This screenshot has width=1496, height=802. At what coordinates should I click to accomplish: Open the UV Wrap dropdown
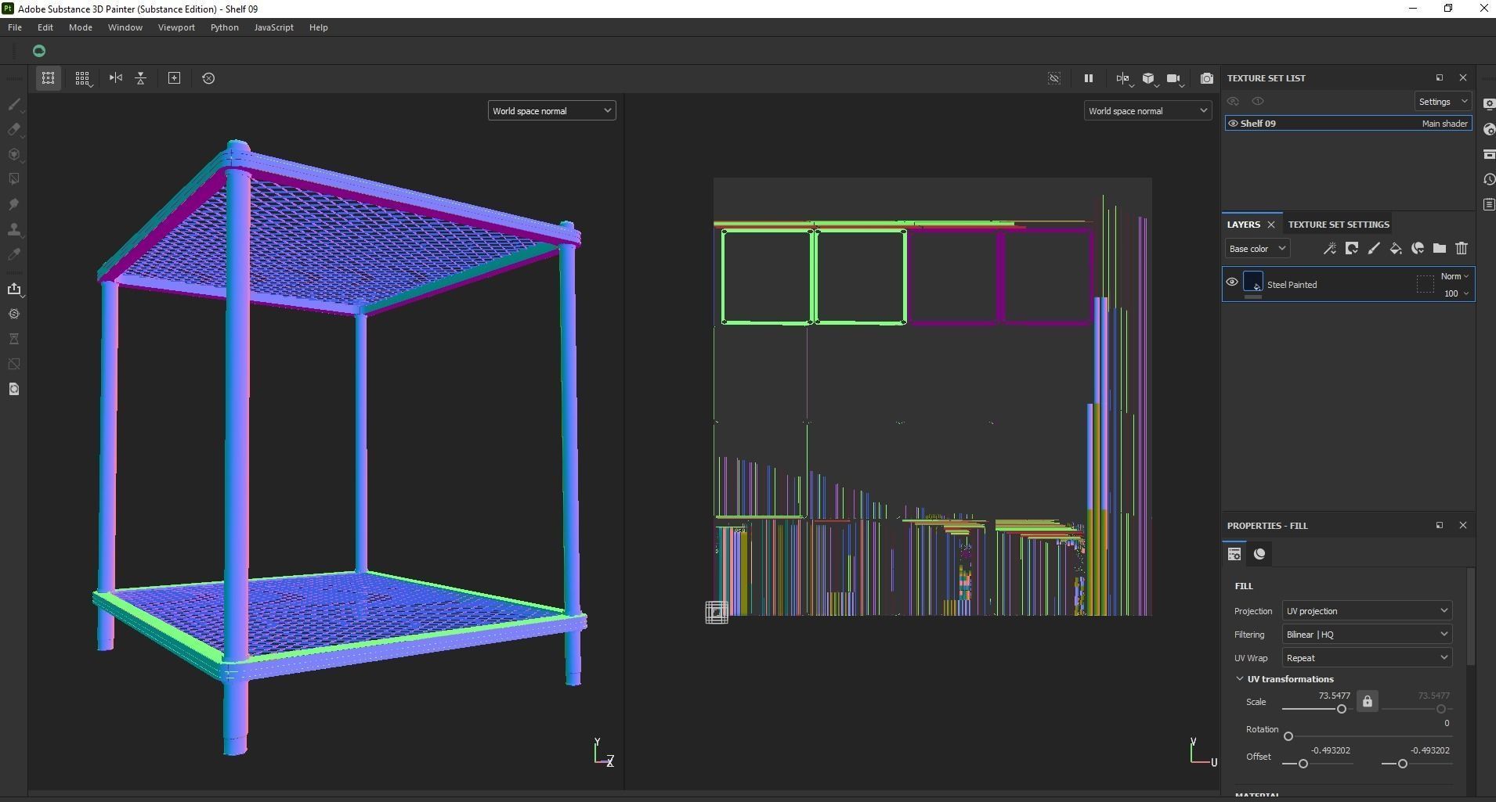pyautogui.click(x=1367, y=658)
